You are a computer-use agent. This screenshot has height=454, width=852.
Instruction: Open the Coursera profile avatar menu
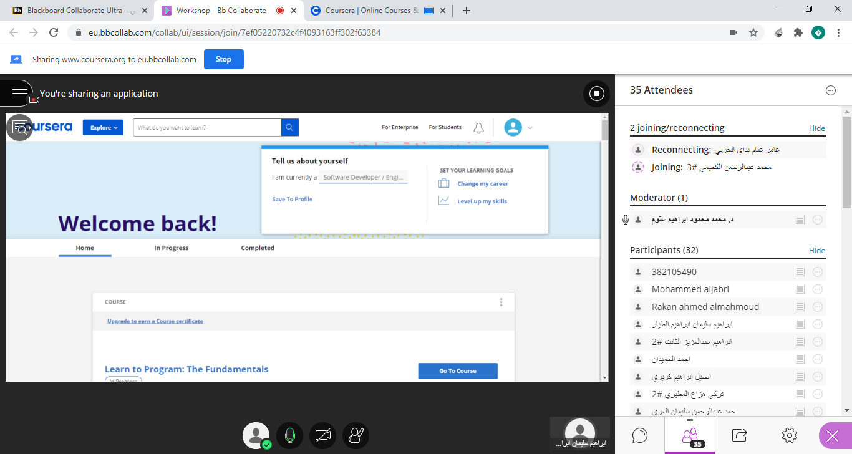tap(513, 127)
